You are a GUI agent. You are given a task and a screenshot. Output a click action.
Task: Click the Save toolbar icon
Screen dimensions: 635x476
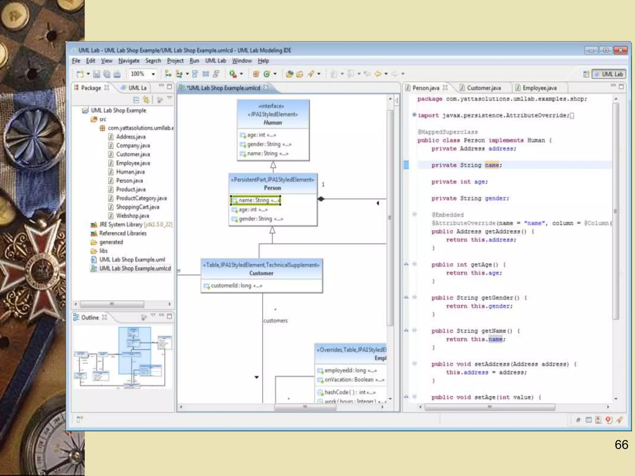coord(97,74)
